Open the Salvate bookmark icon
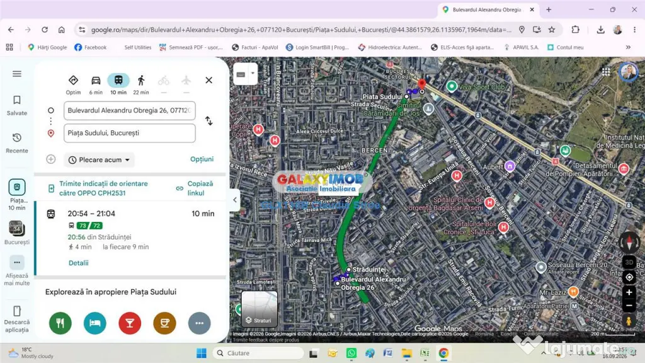 pos(17,100)
